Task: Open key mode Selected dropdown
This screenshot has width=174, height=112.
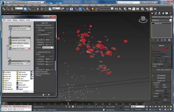Action: click(x=138, y=107)
